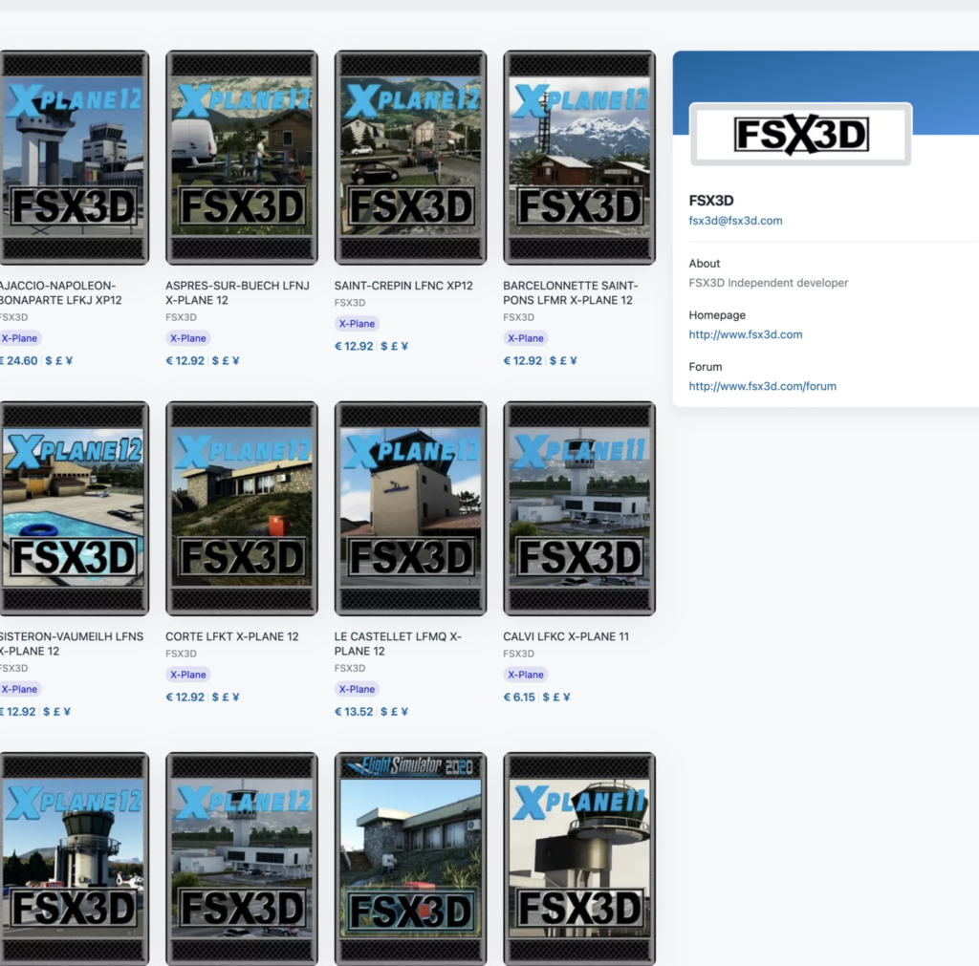The height and width of the screenshot is (966, 979).
Task: Select the X-Plane tag under Saint-Crepin
Action: [357, 324]
